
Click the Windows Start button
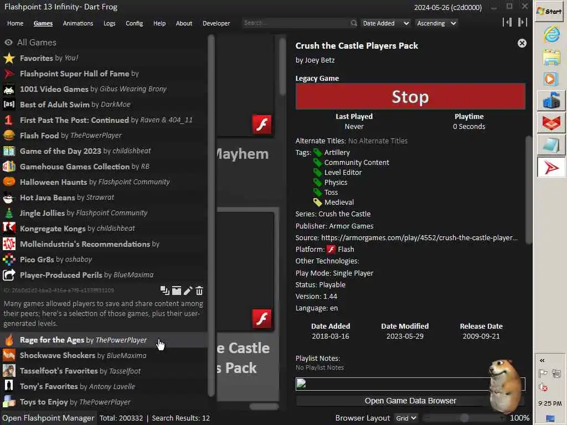click(x=550, y=12)
